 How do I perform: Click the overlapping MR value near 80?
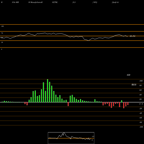pos(134,85)
